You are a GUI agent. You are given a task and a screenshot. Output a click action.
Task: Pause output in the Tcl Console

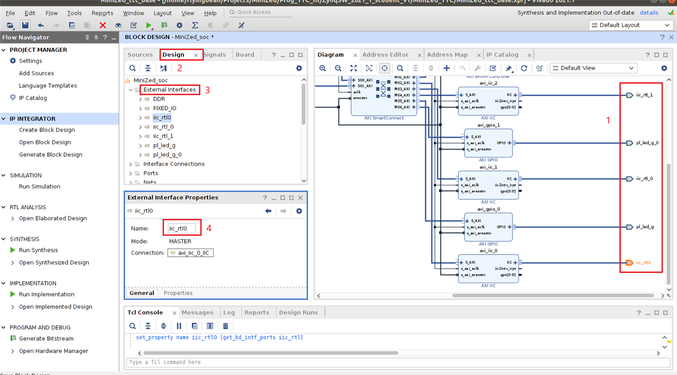click(179, 326)
